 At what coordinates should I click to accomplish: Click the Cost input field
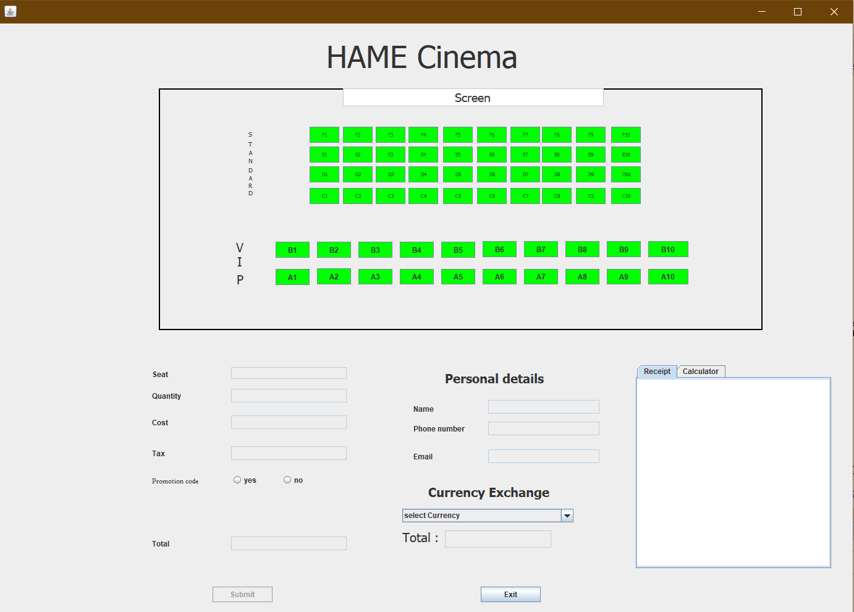tap(289, 422)
